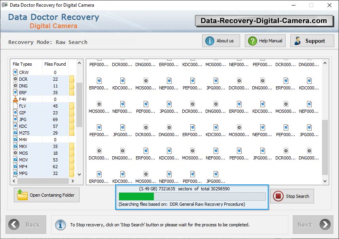
Task: Select the CRW file type icon
Action: 15,72
